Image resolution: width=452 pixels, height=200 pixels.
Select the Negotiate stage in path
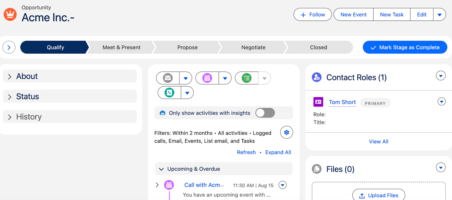(x=253, y=47)
